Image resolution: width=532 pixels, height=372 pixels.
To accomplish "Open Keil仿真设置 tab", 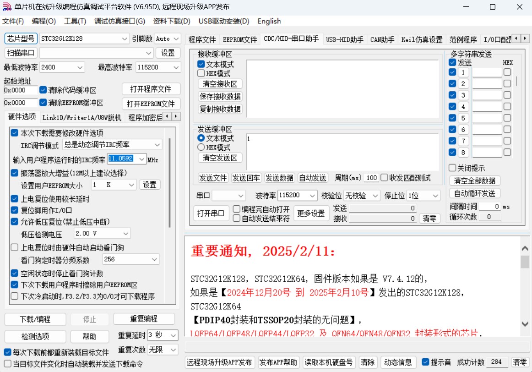I will 422,40.
